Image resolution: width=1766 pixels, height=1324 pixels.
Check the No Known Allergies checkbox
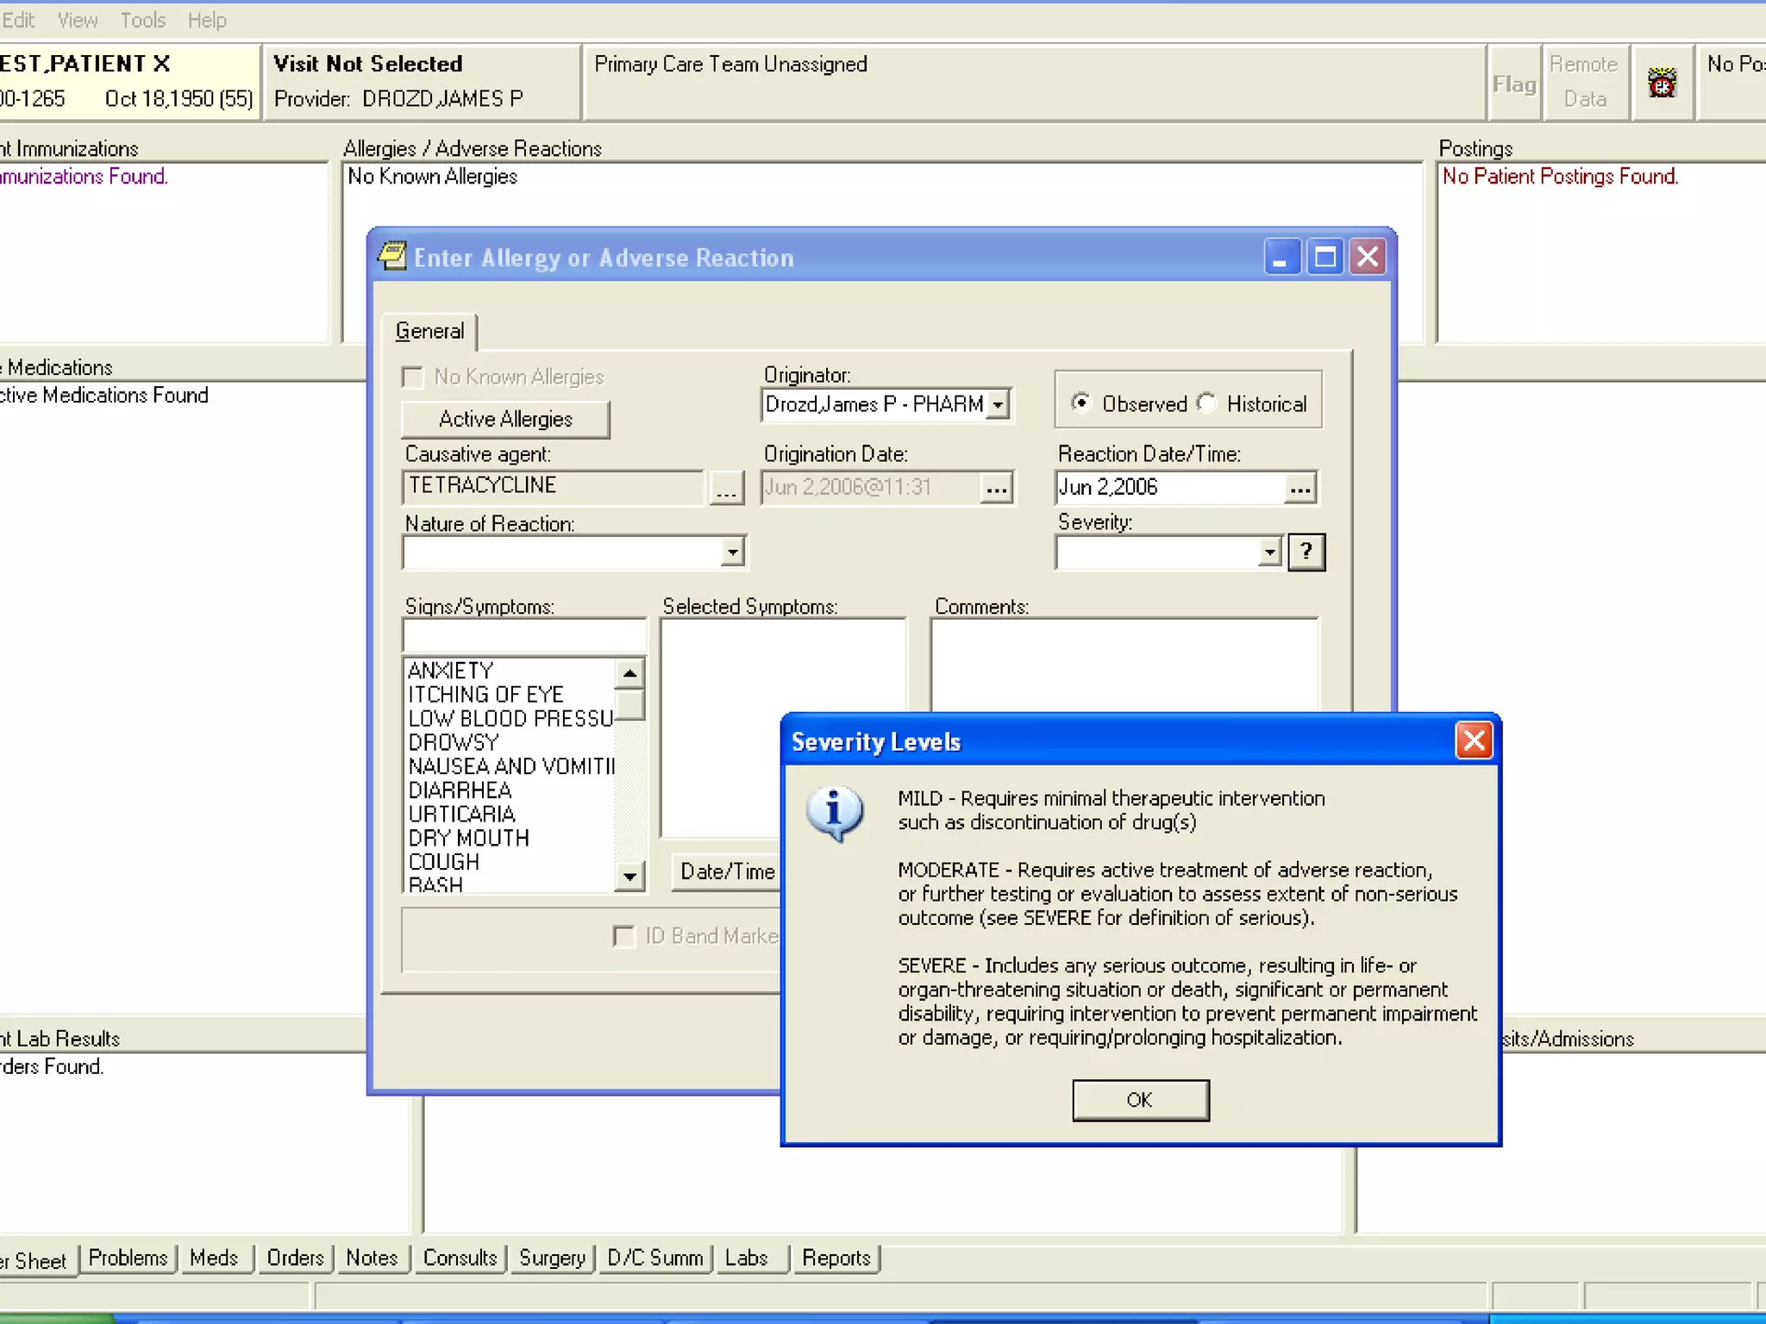(x=413, y=378)
